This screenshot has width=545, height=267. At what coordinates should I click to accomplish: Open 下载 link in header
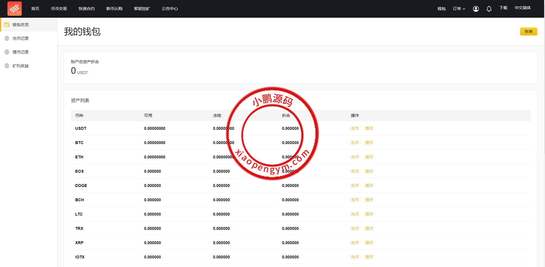(503, 8)
